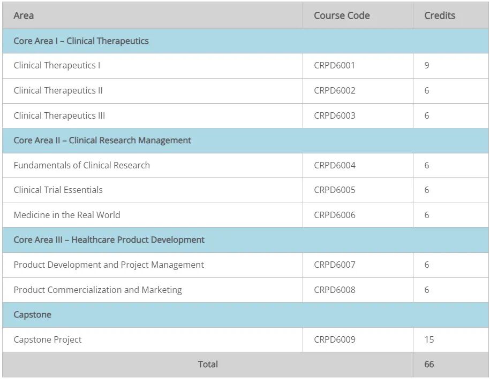This screenshot has width=490, height=379.
Task: Select the Clinical Trial Essentials row
Action: tap(58, 190)
